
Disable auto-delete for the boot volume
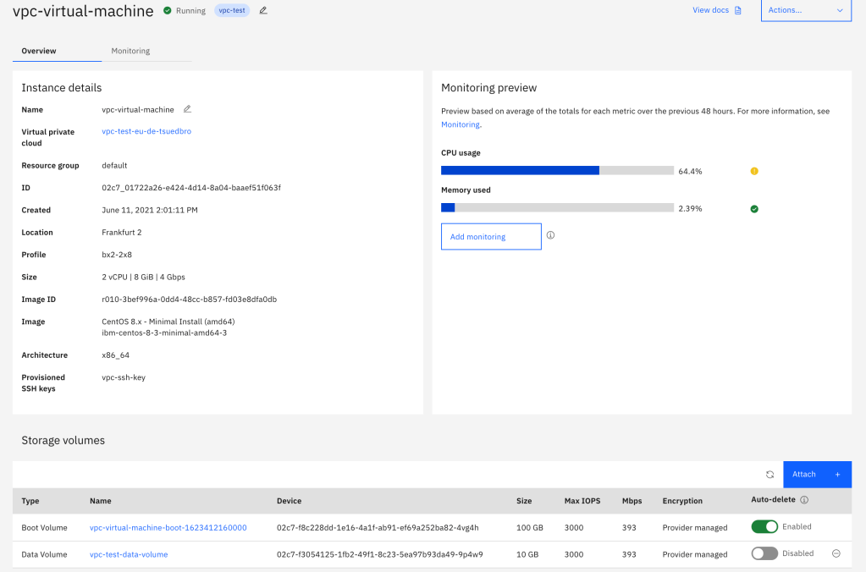[x=764, y=526]
